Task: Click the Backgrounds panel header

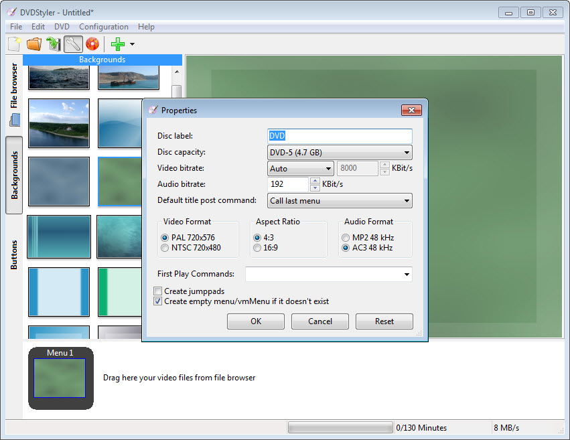Action: tap(102, 60)
